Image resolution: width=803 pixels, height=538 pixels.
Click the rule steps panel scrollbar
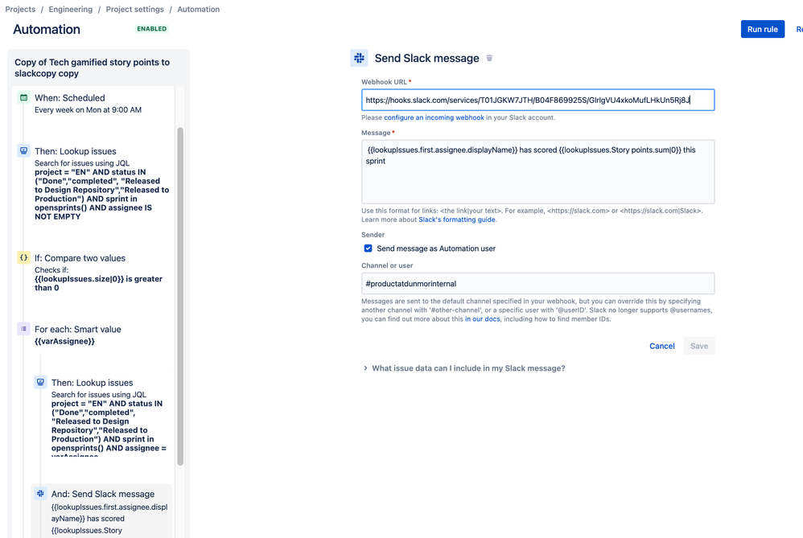click(x=180, y=296)
